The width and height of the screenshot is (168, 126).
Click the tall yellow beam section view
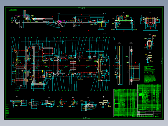point(118,65)
